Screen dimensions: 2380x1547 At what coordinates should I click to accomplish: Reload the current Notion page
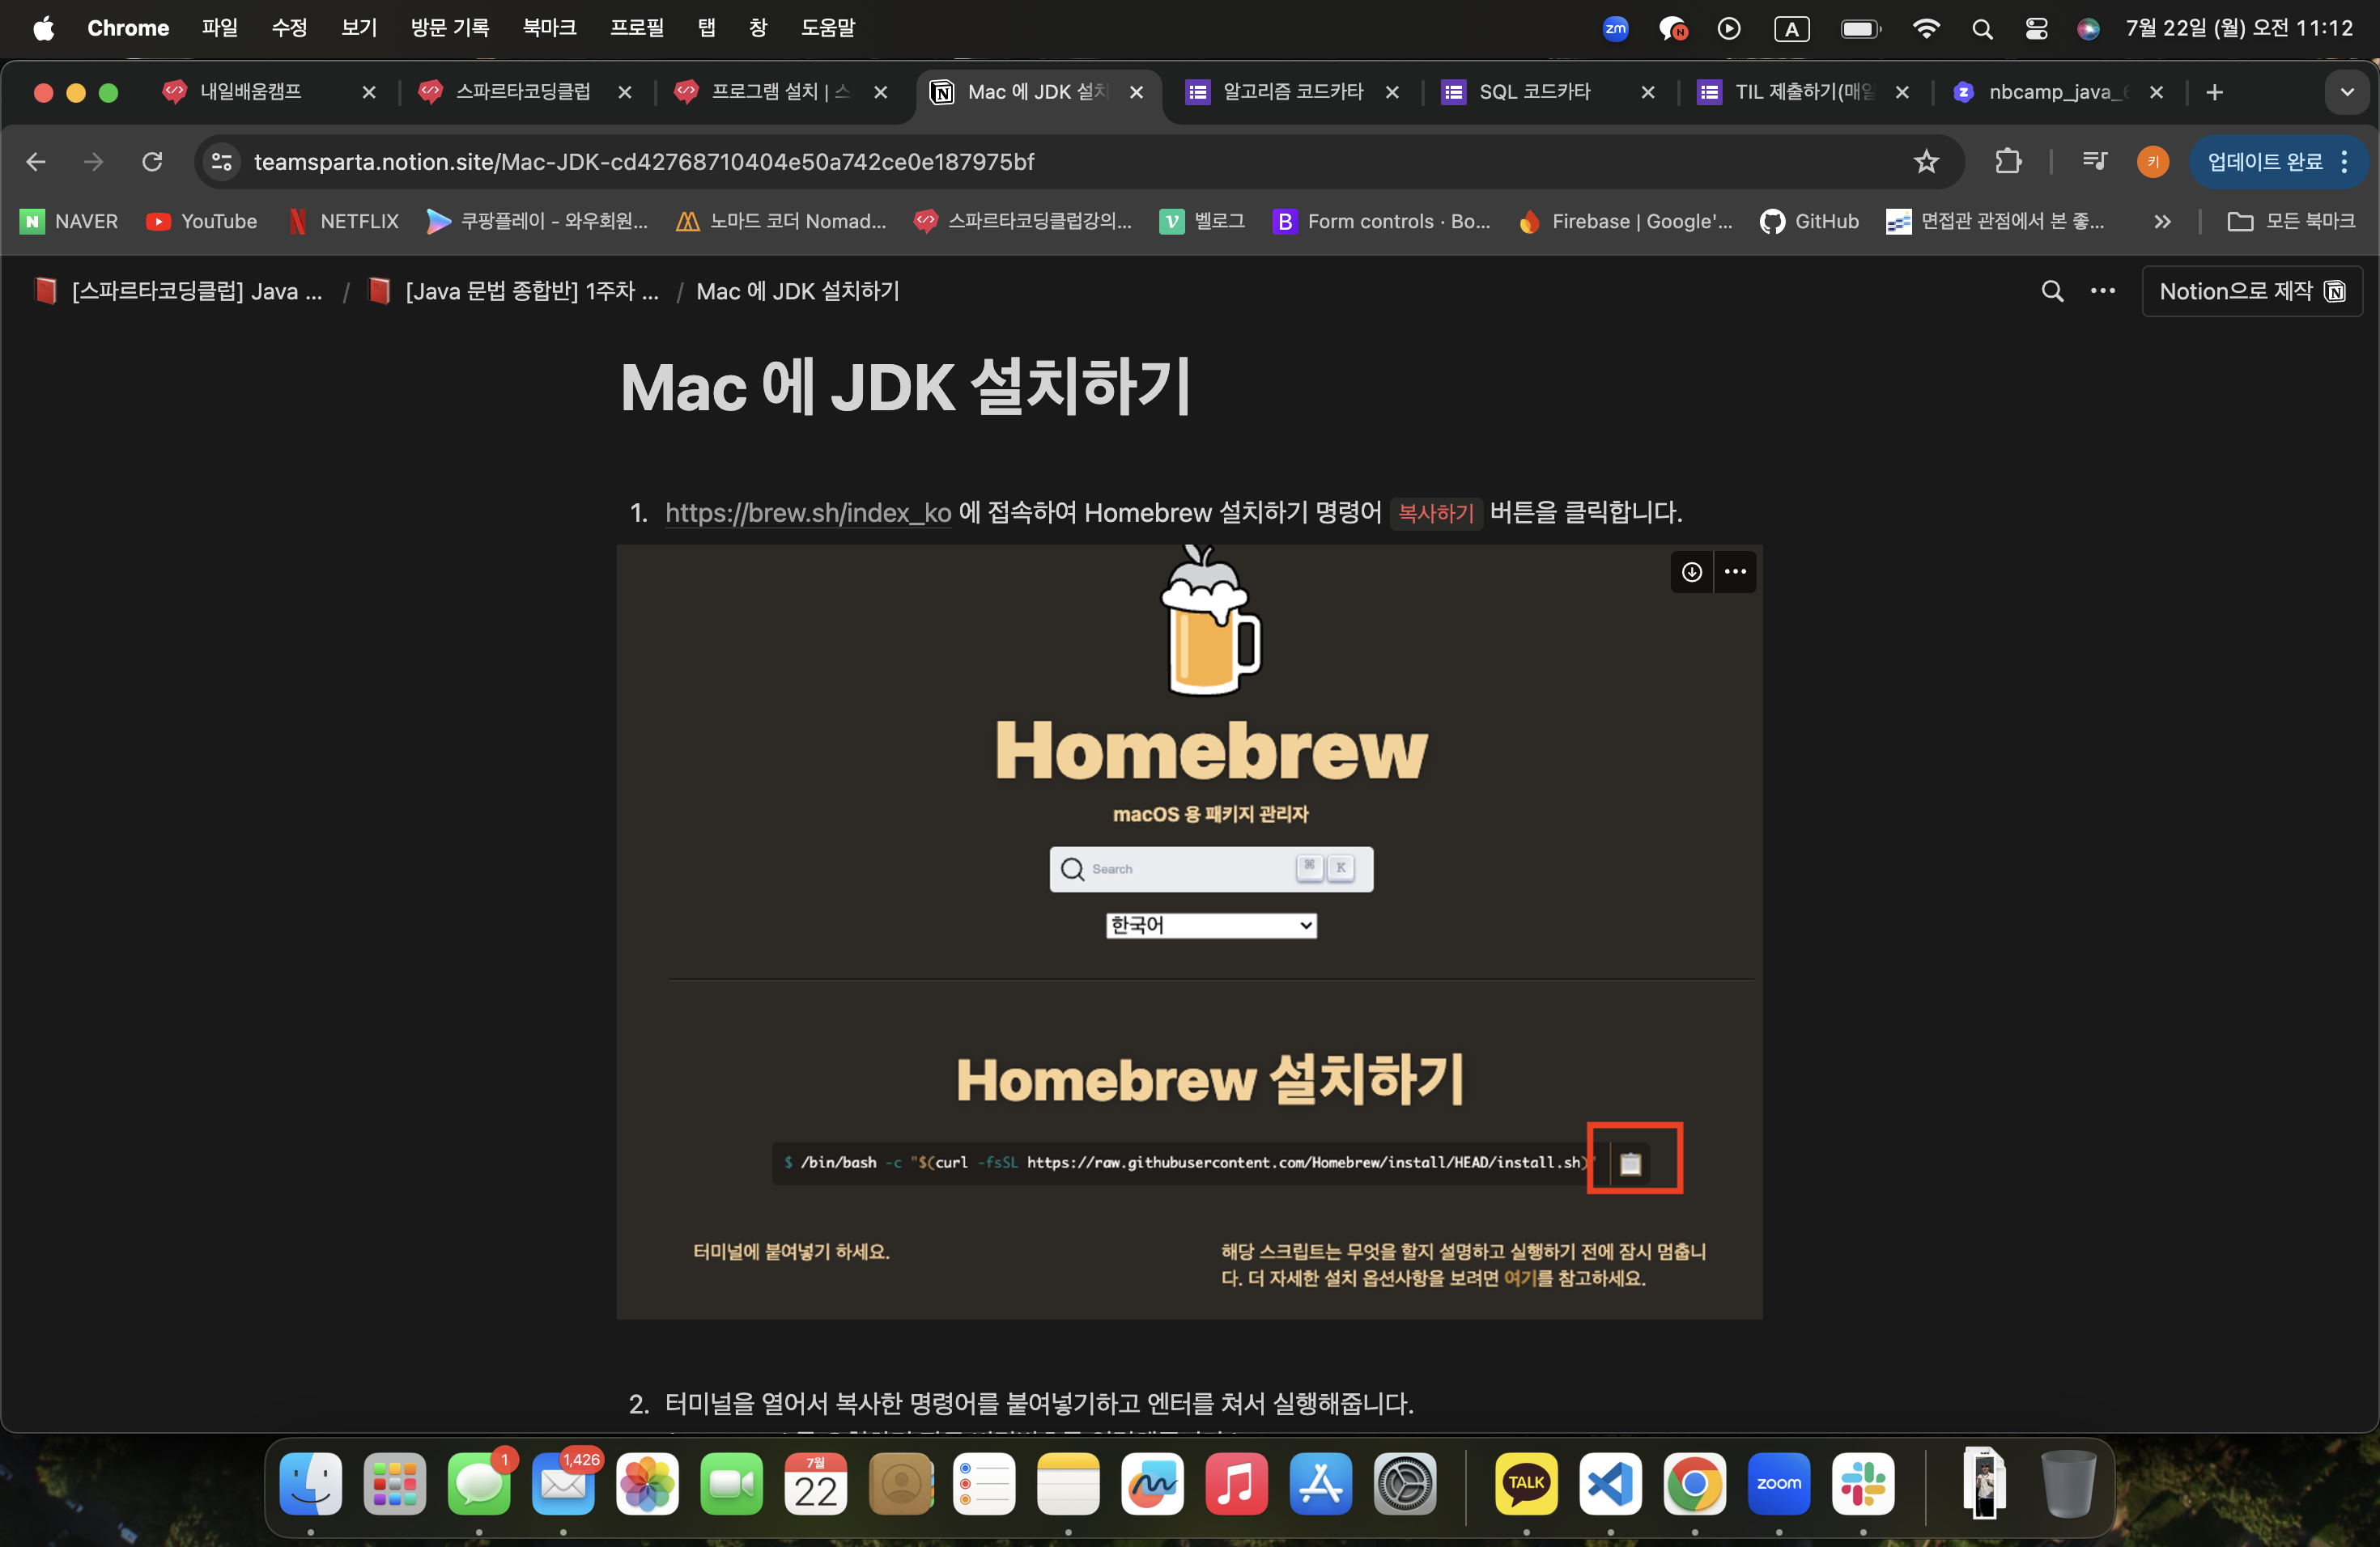click(152, 161)
